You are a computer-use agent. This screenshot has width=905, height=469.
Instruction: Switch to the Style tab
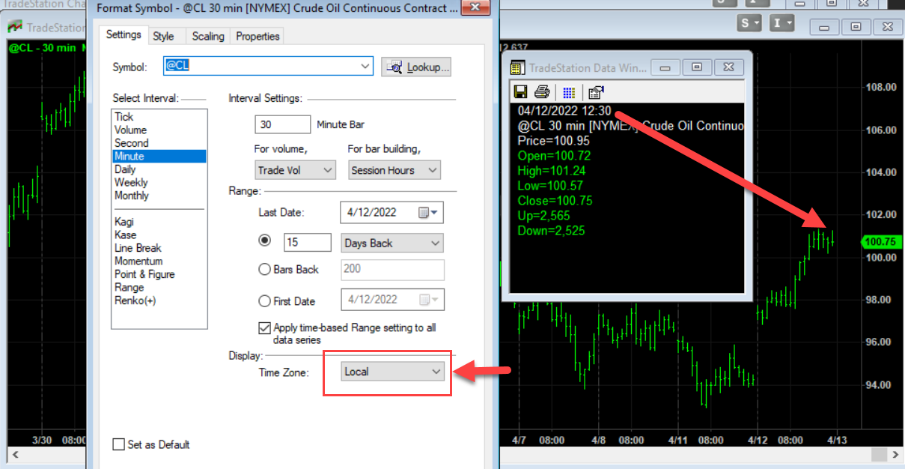click(x=163, y=36)
